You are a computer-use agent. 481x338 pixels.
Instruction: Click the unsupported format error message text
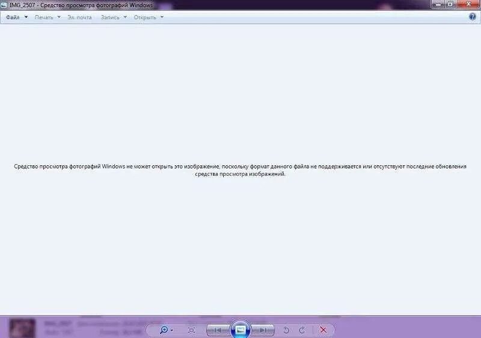(240, 170)
